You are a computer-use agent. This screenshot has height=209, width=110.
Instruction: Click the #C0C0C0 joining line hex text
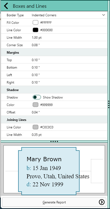47,127
